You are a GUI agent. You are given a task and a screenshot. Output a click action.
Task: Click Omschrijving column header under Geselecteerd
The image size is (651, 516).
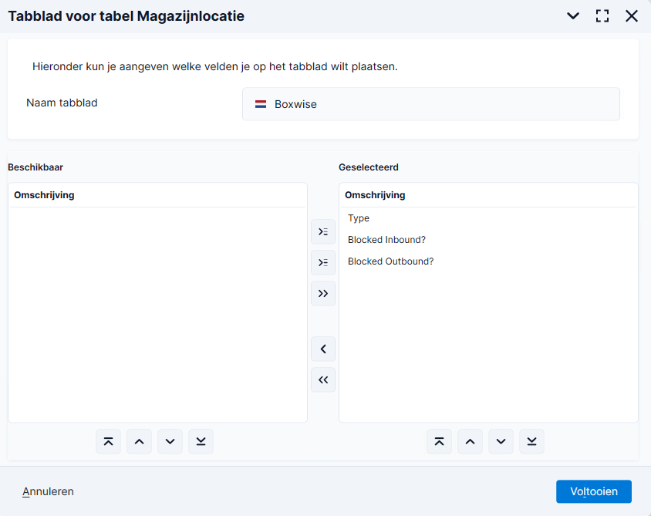[x=375, y=195]
